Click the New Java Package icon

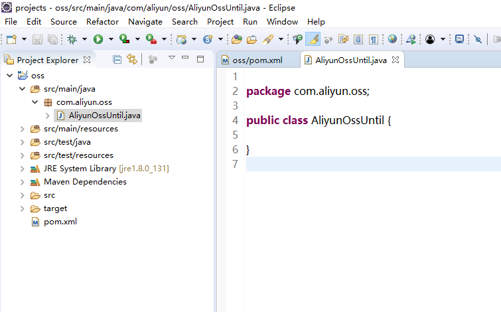pyautogui.click(x=181, y=39)
